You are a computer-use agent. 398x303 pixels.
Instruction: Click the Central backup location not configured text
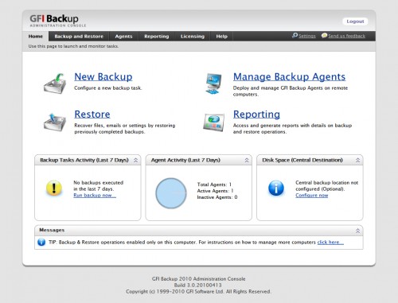(x=327, y=186)
